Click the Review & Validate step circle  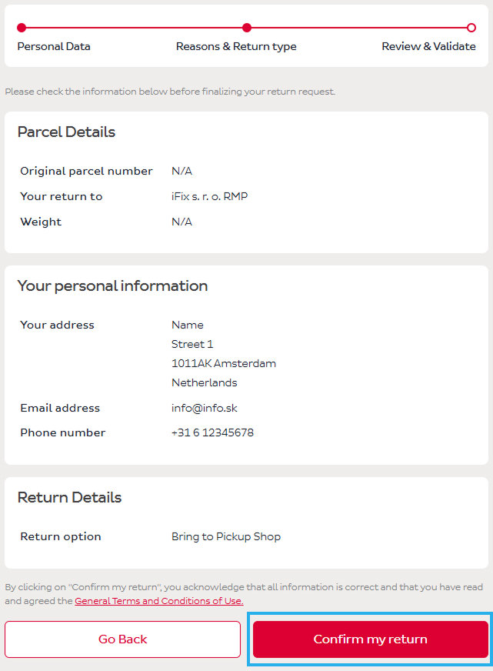471,28
